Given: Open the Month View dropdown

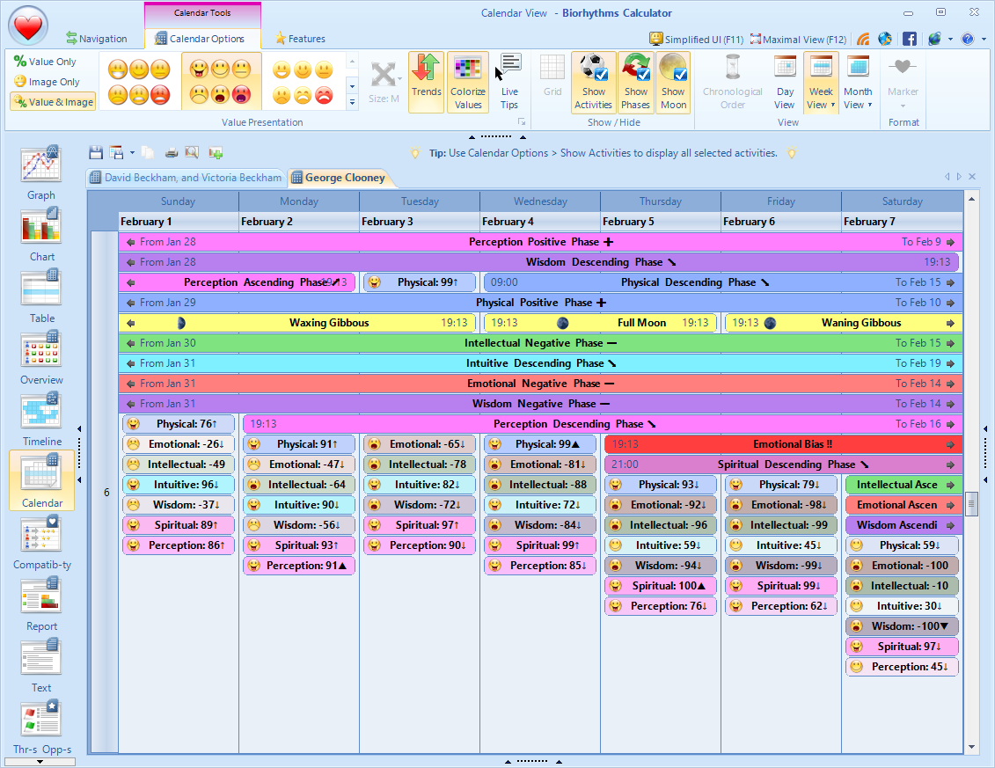Looking at the screenshot, I should click(x=858, y=105).
